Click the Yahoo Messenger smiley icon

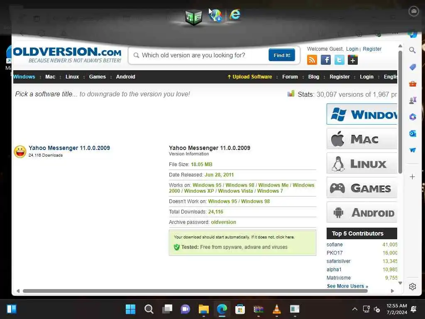(20, 152)
